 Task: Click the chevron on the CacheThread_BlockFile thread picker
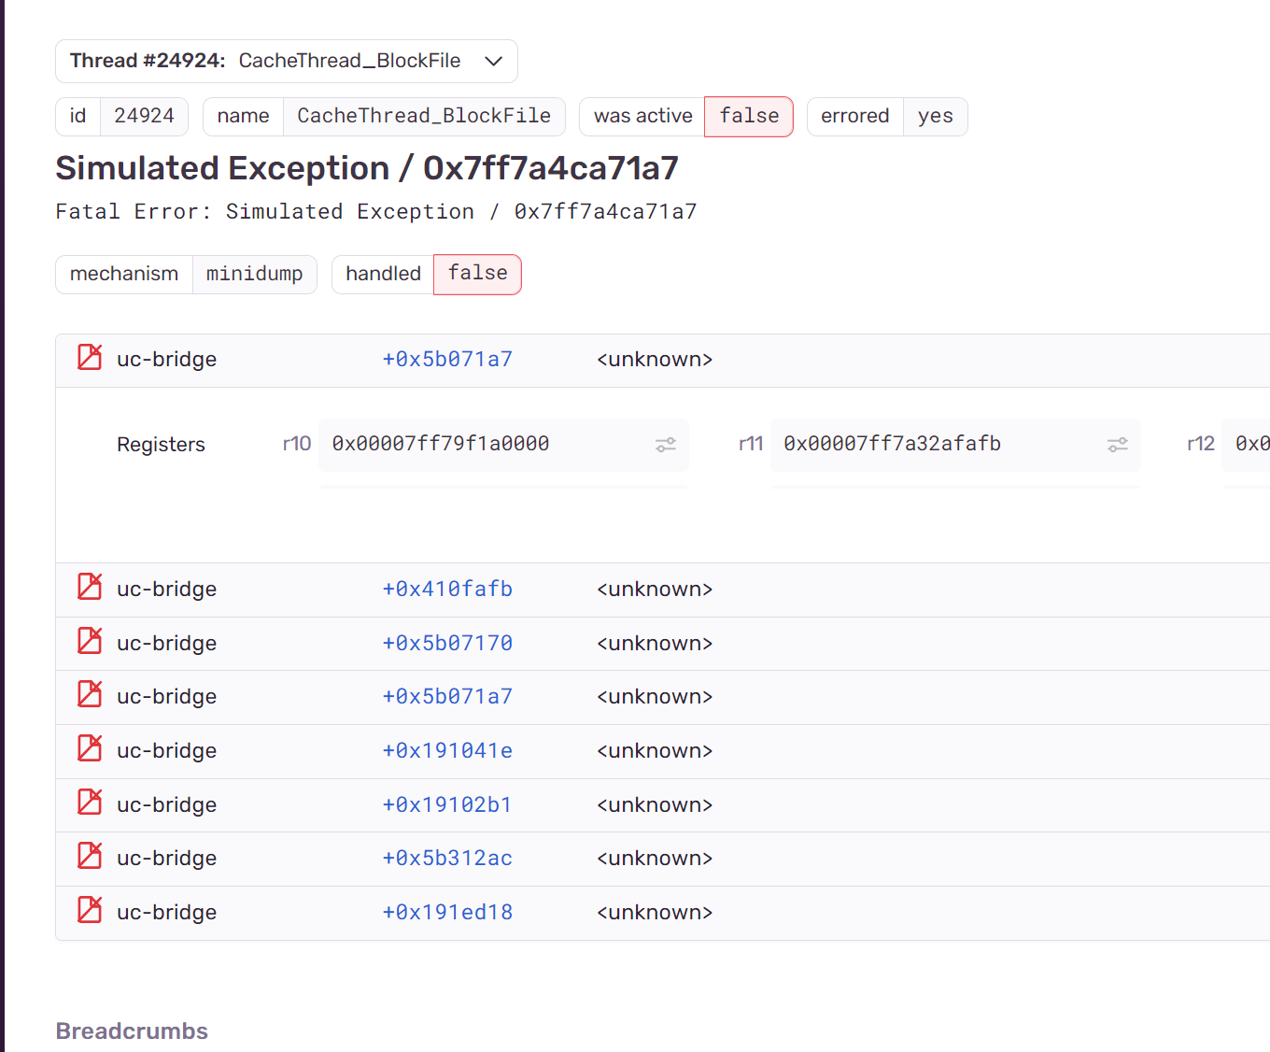pos(493,61)
